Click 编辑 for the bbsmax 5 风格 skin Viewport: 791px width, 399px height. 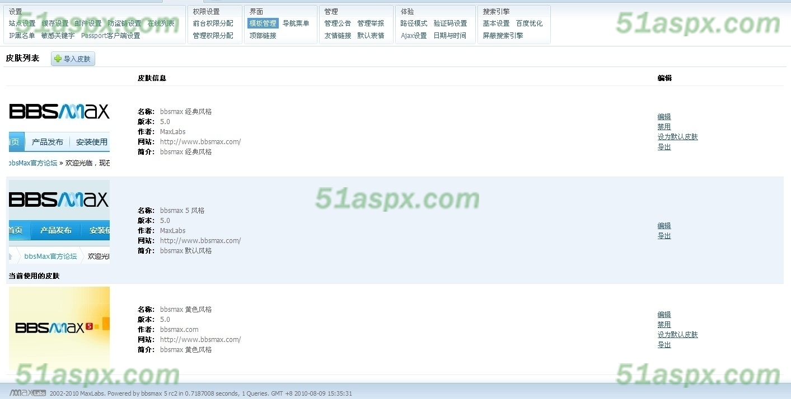coord(664,226)
